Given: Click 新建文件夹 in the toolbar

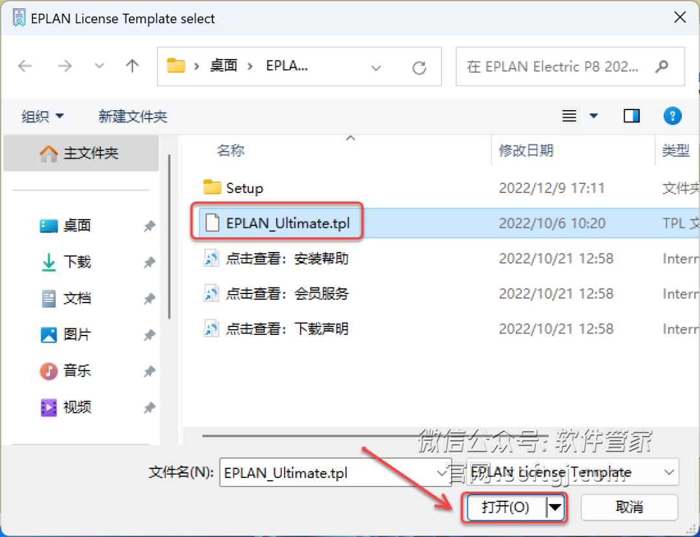Looking at the screenshot, I should [x=133, y=117].
